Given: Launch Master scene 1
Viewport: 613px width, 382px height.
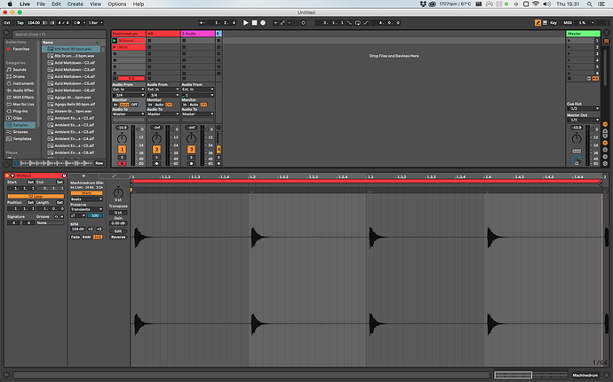Looking at the screenshot, I should tap(569, 40).
